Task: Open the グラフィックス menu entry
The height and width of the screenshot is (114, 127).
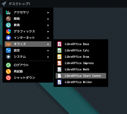Action: 28,31
